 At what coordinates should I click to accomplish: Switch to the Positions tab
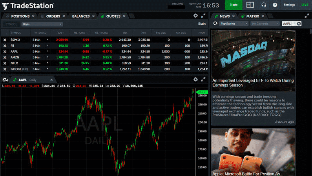pyautogui.click(x=20, y=16)
